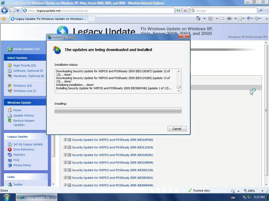Open search provider options dropdown
This screenshot has height=201, width=269.
pos(265,10)
